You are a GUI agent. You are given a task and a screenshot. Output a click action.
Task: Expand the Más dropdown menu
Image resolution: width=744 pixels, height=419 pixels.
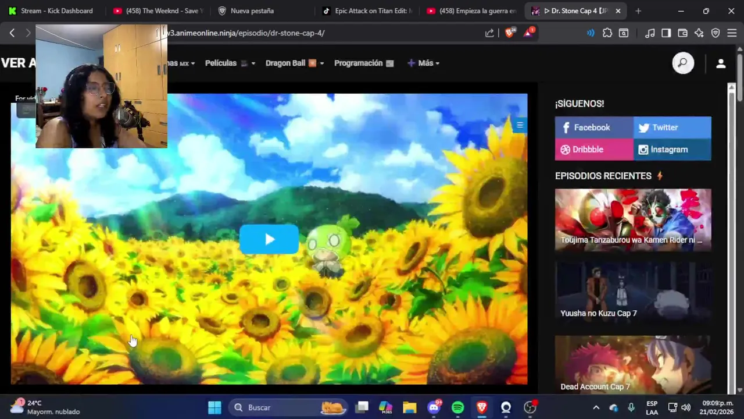[x=423, y=63]
